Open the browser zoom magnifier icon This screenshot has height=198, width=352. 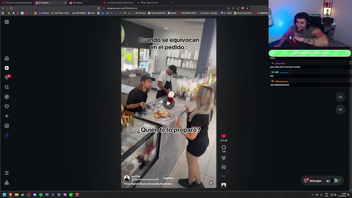pyautogui.click(x=233, y=8)
